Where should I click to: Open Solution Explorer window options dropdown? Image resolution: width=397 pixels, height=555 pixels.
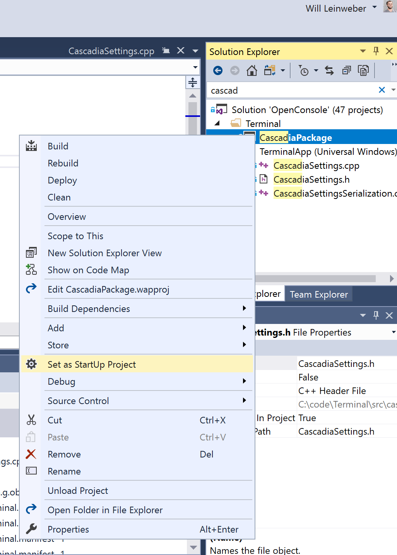click(363, 51)
